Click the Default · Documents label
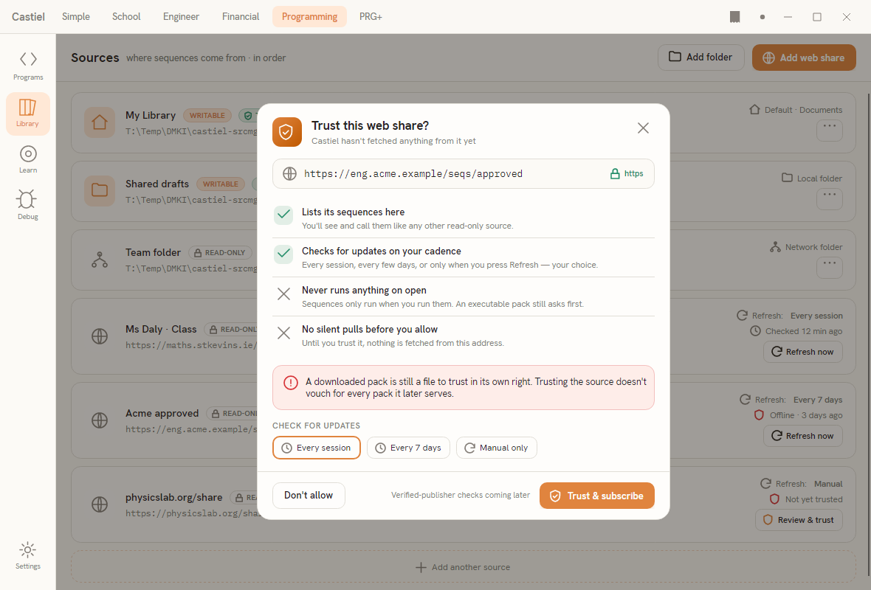Image resolution: width=871 pixels, height=590 pixels. pos(803,110)
